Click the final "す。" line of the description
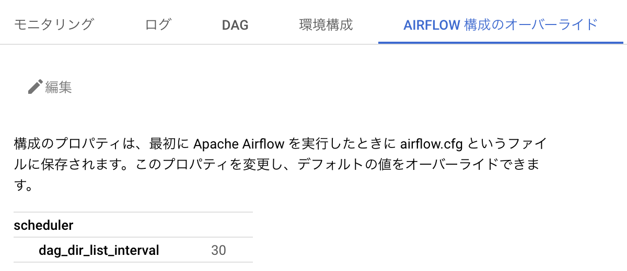Image resolution: width=627 pixels, height=271 pixels. [x=24, y=186]
